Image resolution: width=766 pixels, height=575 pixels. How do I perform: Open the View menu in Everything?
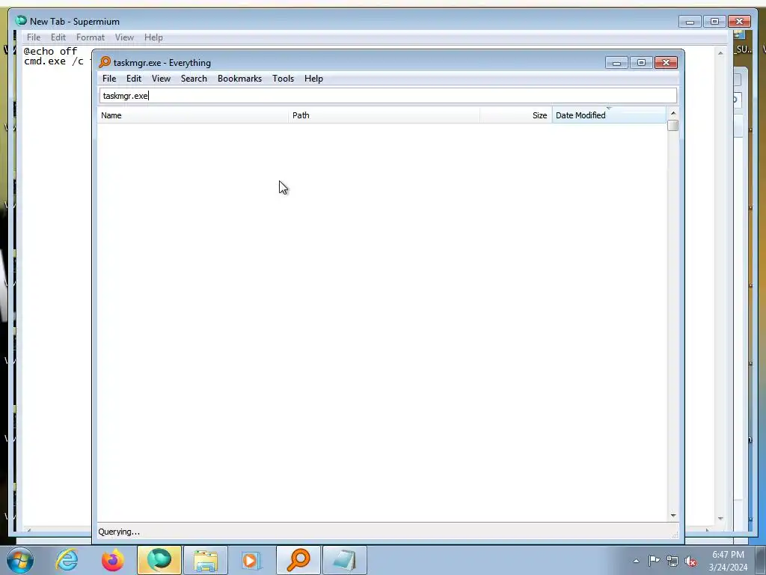[x=161, y=79]
